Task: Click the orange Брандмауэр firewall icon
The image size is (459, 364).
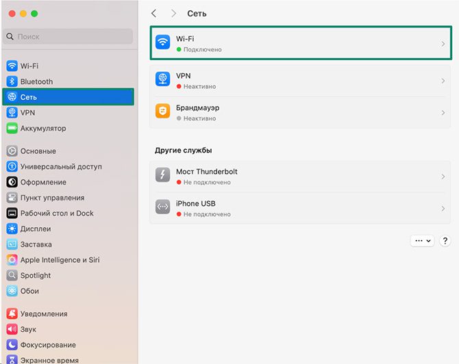Action: pos(163,111)
